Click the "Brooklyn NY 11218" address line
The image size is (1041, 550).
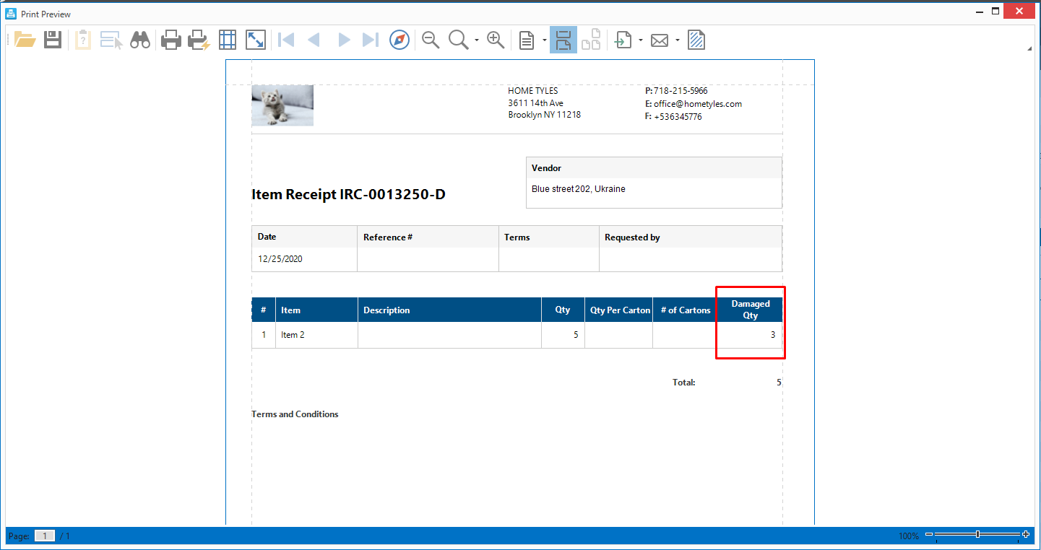[x=545, y=115]
